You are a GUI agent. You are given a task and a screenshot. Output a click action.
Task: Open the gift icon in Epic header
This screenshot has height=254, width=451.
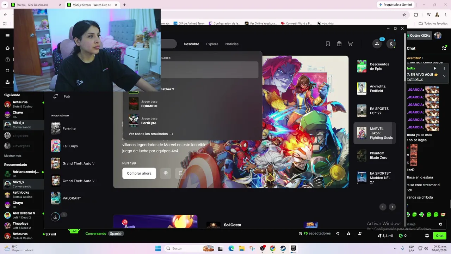pyautogui.click(x=339, y=44)
